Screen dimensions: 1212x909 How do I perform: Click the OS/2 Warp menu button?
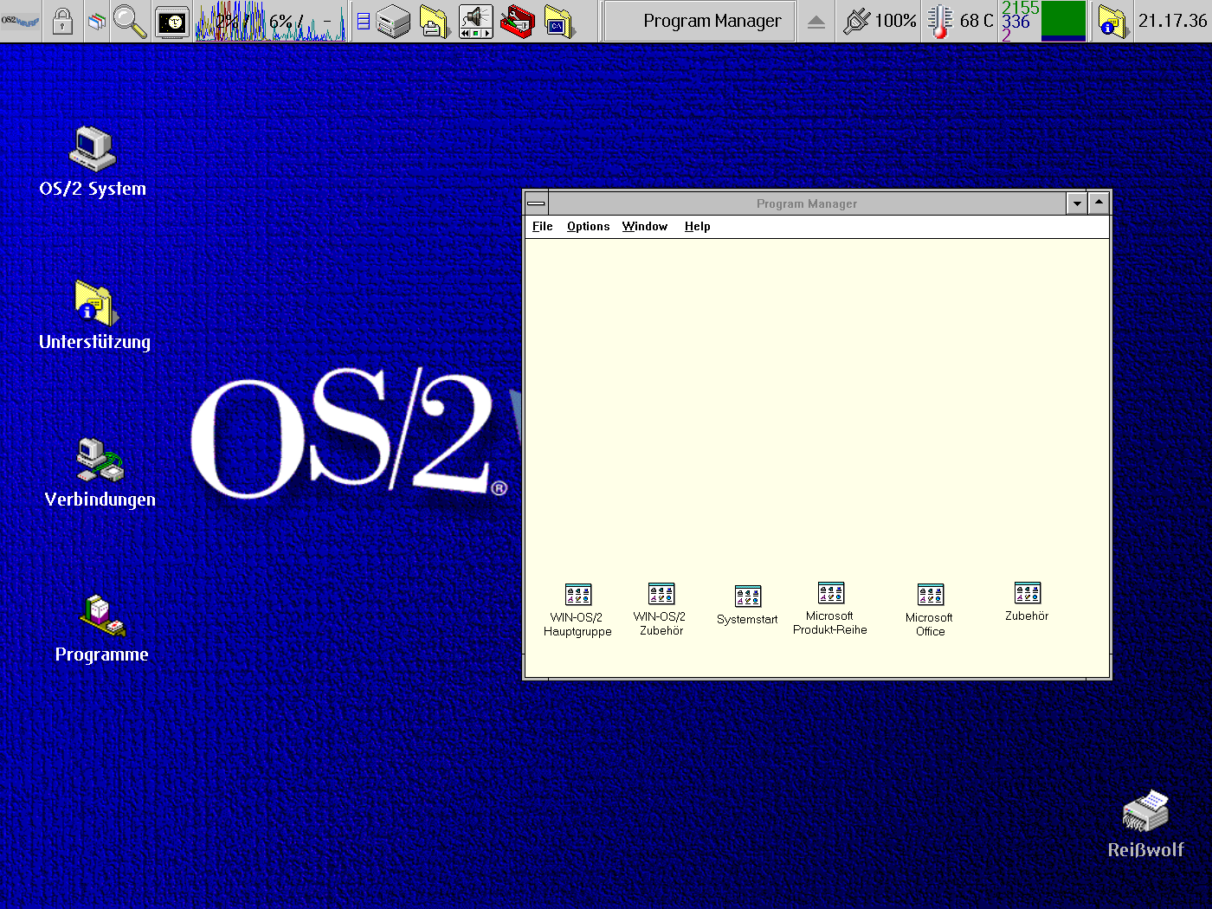coord(21,20)
